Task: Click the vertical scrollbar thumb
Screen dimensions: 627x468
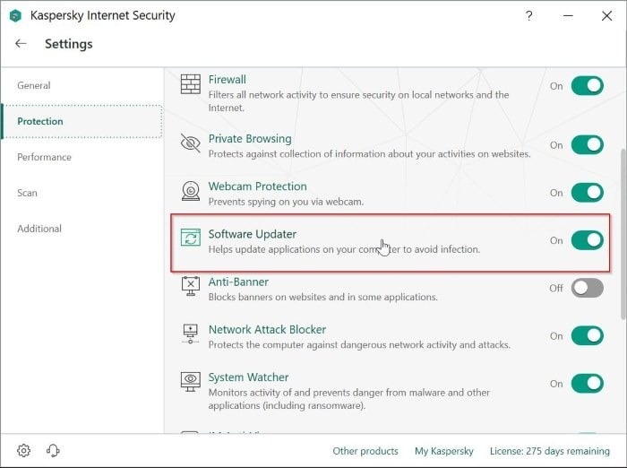Action: pos(623,234)
